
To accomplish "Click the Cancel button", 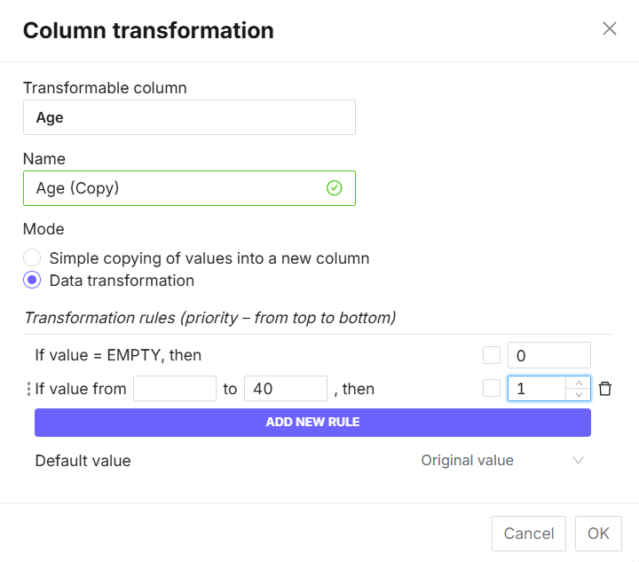I will point(529,534).
